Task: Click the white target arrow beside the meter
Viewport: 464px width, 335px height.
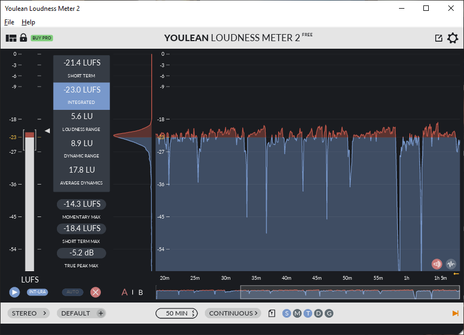Action: point(47,130)
